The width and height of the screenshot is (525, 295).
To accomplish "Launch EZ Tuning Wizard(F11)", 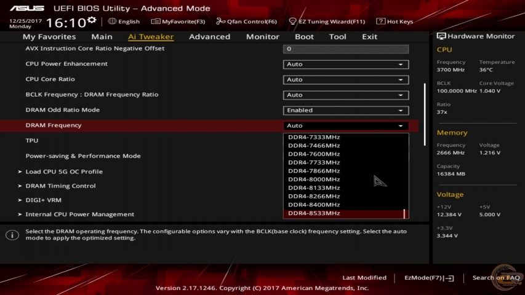I will click(327, 22).
